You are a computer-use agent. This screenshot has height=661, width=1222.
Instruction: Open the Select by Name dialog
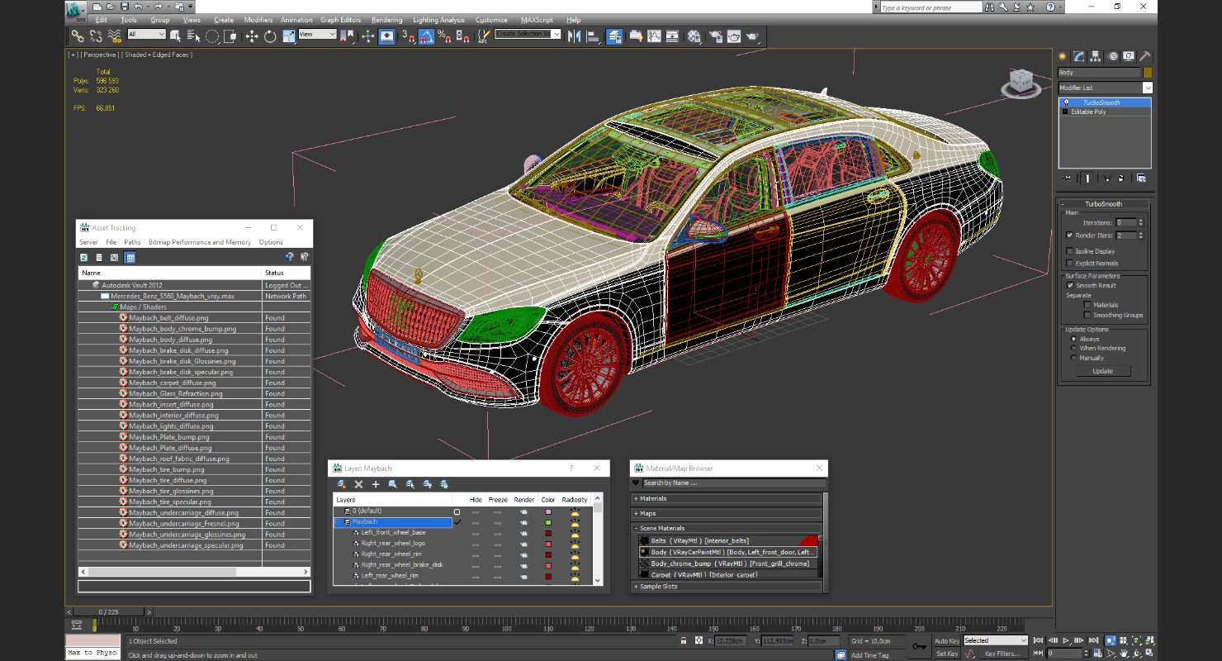(x=193, y=36)
